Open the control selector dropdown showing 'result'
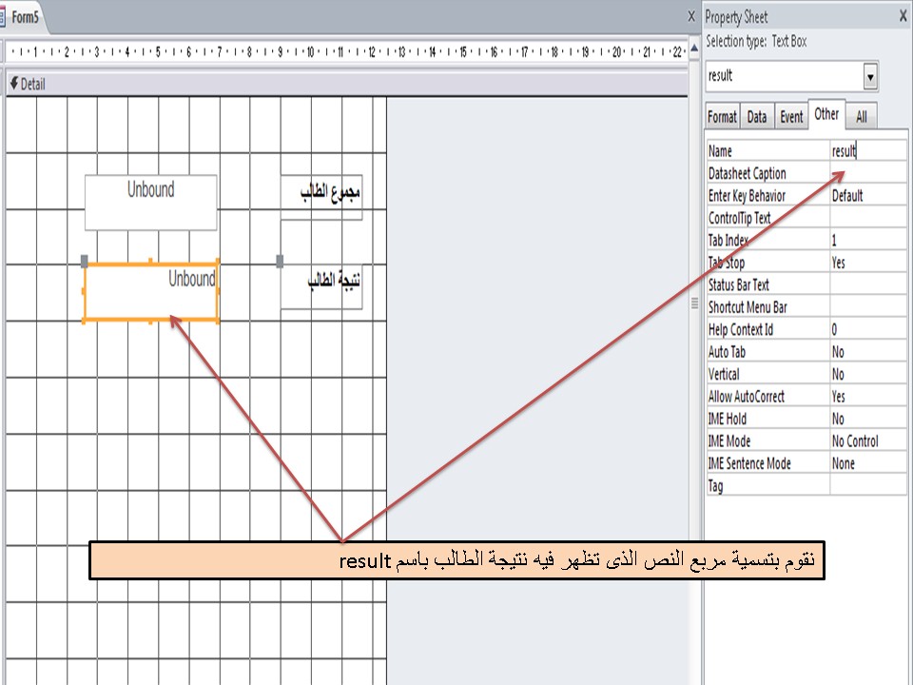 (871, 75)
